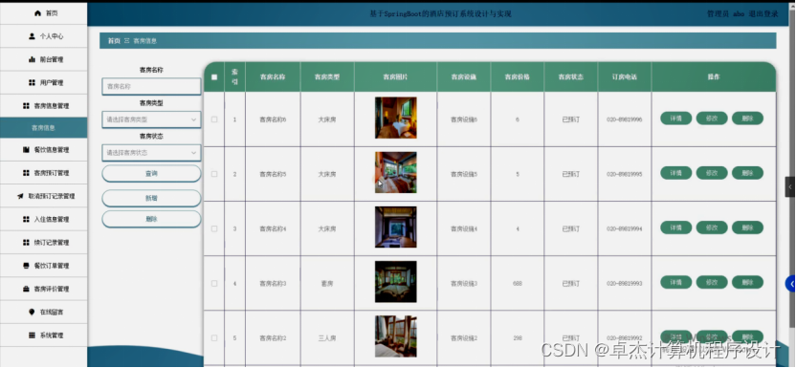796x368 pixels.
Task: Open the 餐饮信息管理 menu item
Action: 44,150
